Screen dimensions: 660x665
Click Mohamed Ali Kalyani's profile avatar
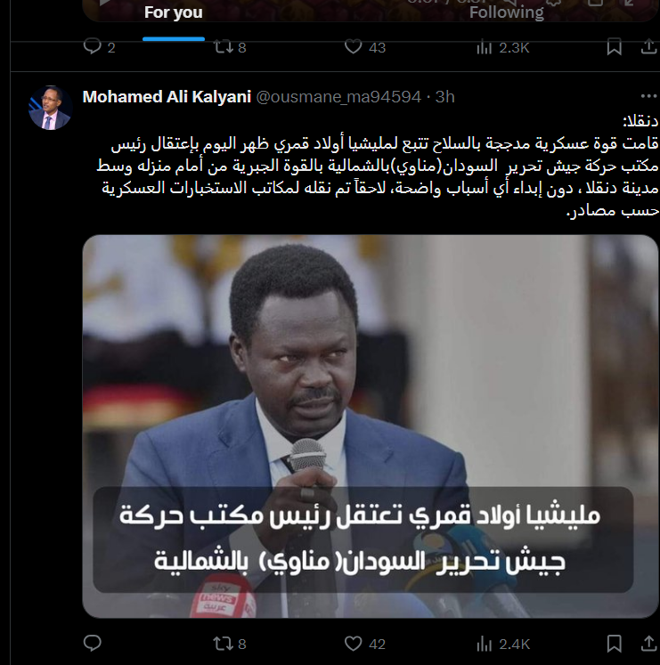pyautogui.click(x=50, y=108)
